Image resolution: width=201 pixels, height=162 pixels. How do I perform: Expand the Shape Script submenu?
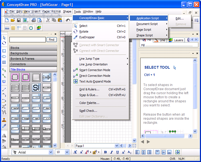pos(149,35)
